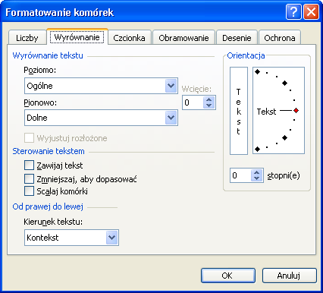This screenshot has height=293, width=323.
Task: Open the Czcionka tab
Action: click(129, 38)
